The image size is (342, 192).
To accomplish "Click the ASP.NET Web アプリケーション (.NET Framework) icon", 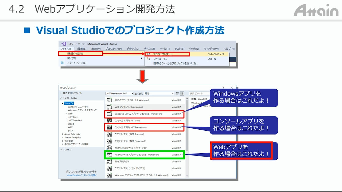I will coord(109,155).
